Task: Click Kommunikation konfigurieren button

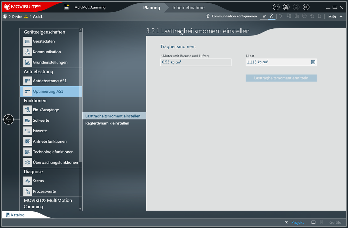Action: tap(232, 16)
